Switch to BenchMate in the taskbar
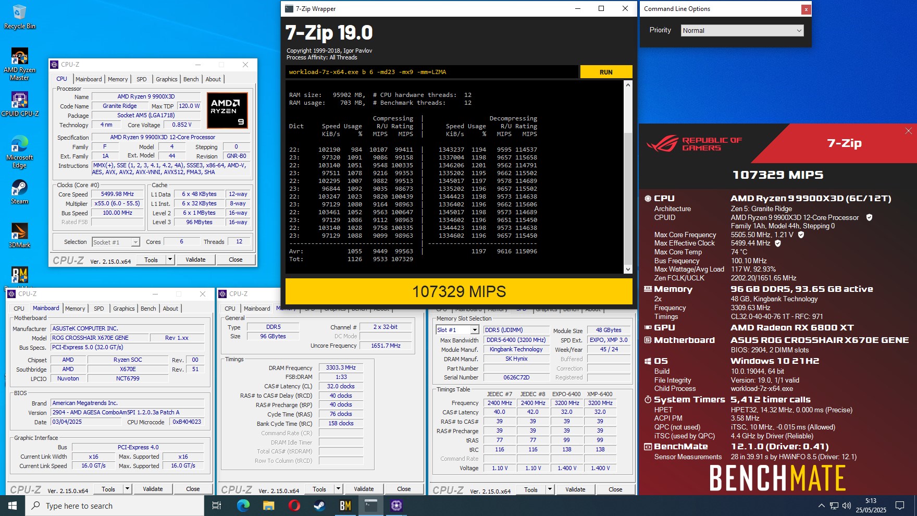917x516 pixels. coord(345,506)
